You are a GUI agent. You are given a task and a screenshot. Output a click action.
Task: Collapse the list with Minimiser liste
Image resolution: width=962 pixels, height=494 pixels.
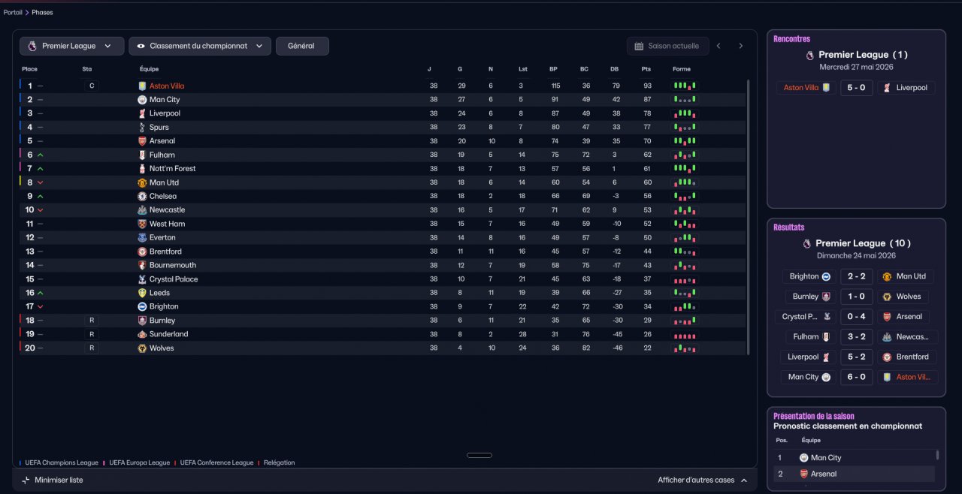pos(53,480)
